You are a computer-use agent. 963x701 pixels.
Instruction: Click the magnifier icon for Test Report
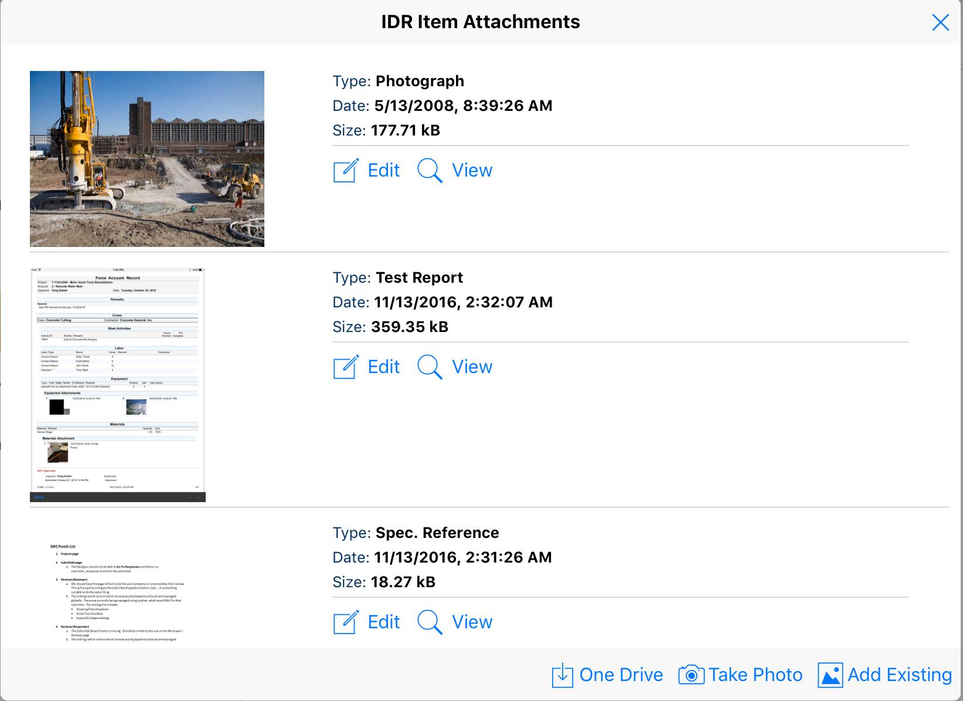430,367
